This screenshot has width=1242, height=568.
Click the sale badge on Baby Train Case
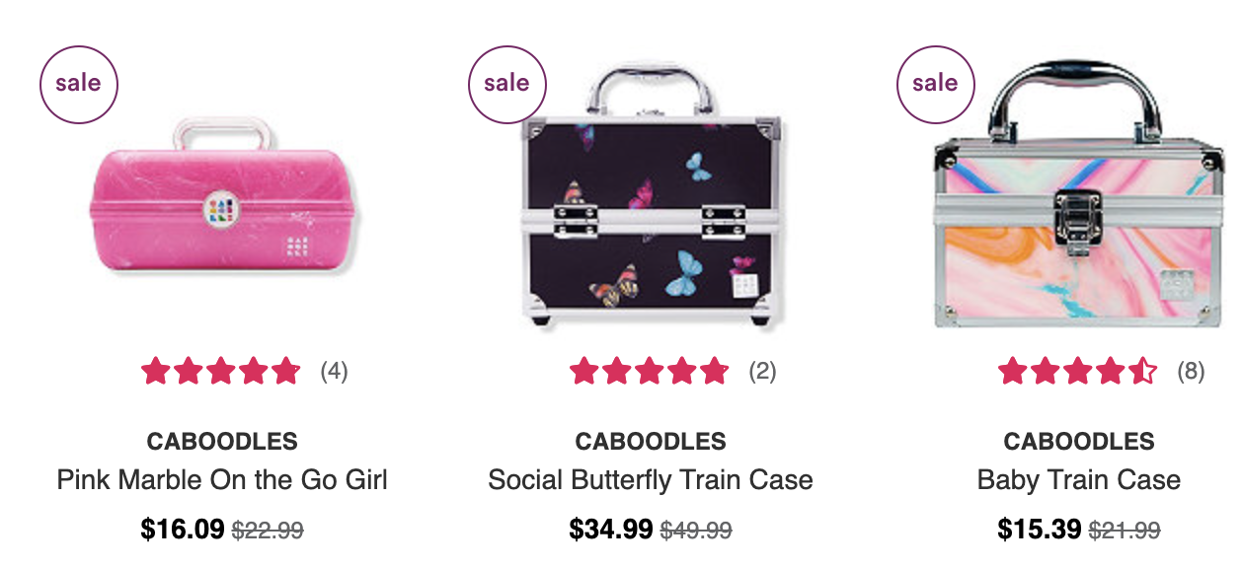(935, 84)
